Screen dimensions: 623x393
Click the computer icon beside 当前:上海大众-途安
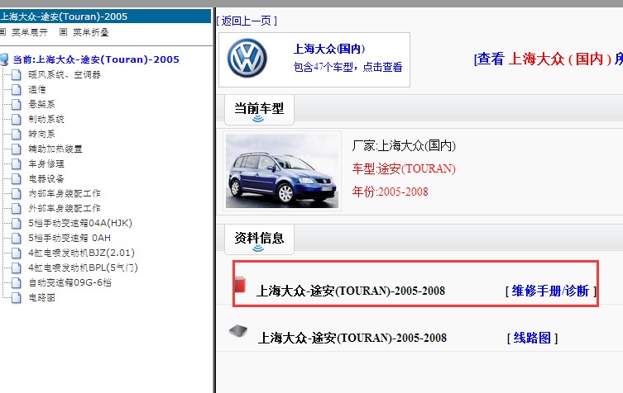click(5, 59)
